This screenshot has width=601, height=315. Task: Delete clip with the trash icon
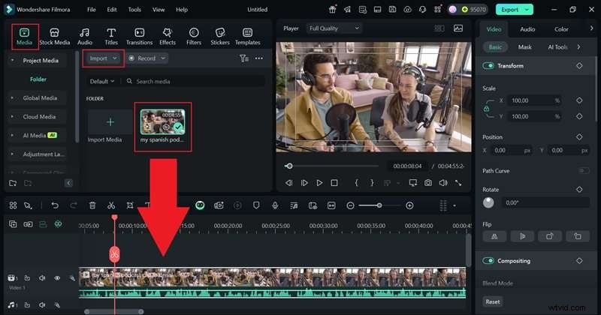point(92,205)
